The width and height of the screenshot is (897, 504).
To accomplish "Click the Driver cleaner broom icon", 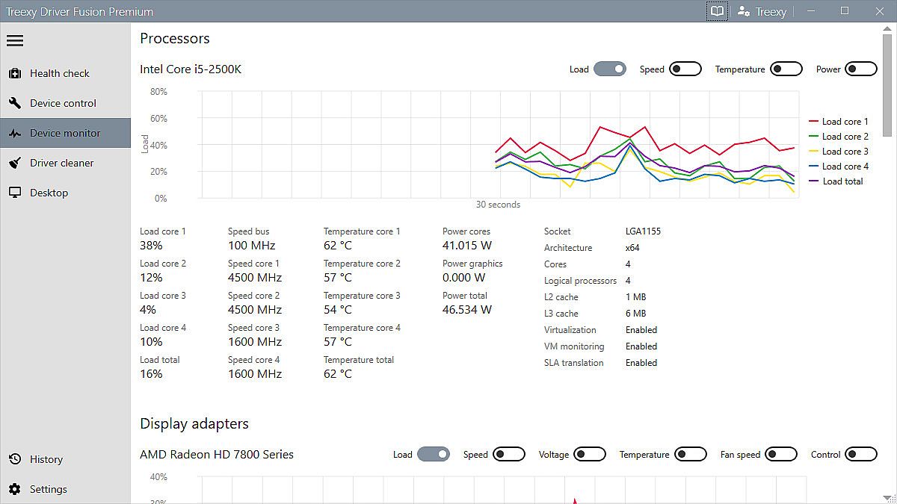I will 15,163.
